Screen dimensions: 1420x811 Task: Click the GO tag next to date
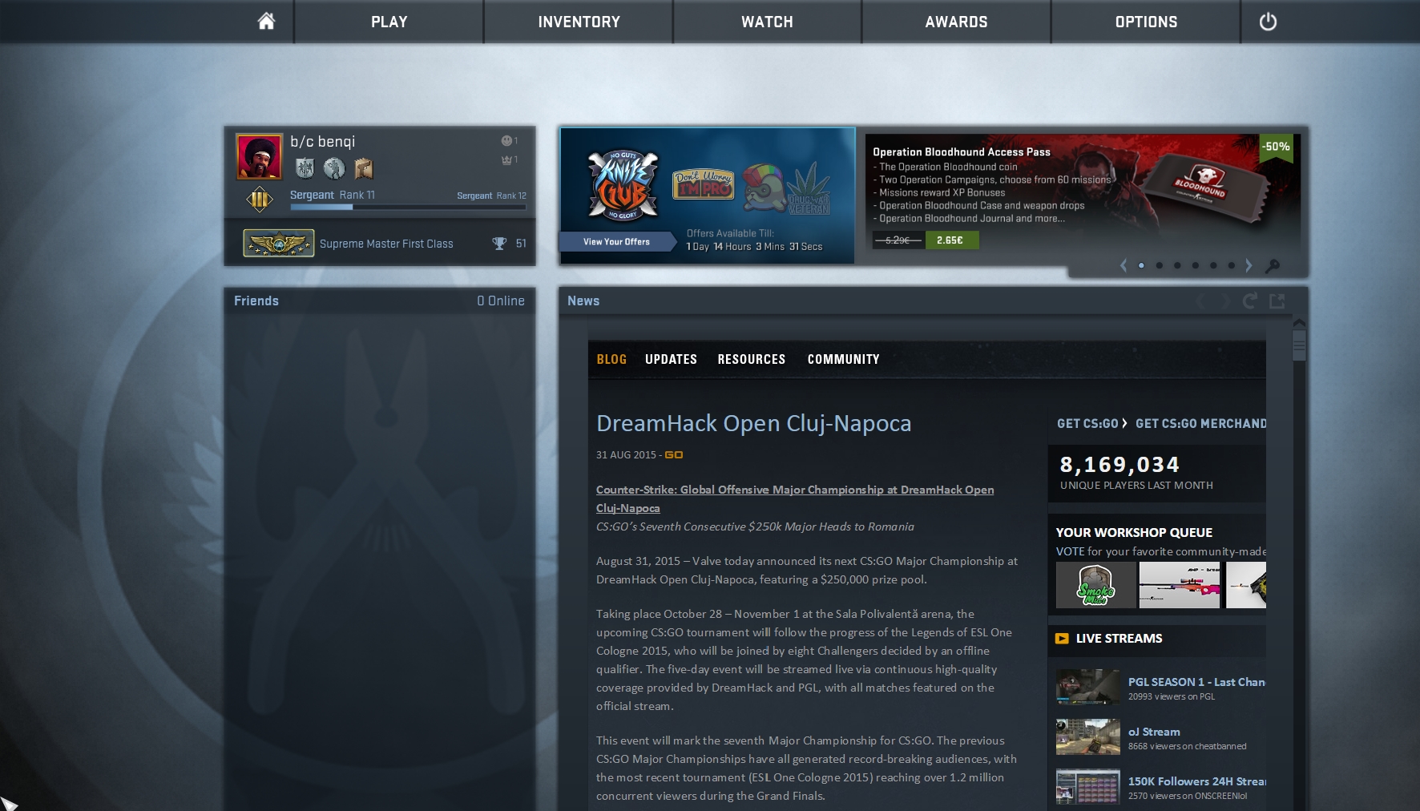click(674, 454)
